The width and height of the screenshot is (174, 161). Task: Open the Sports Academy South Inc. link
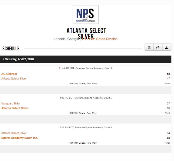[x=20, y=138]
